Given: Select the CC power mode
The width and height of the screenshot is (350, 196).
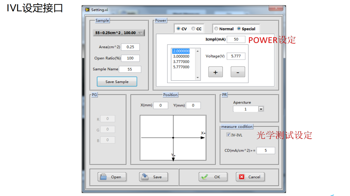Looking at the screenshot, I should [194, 29].
